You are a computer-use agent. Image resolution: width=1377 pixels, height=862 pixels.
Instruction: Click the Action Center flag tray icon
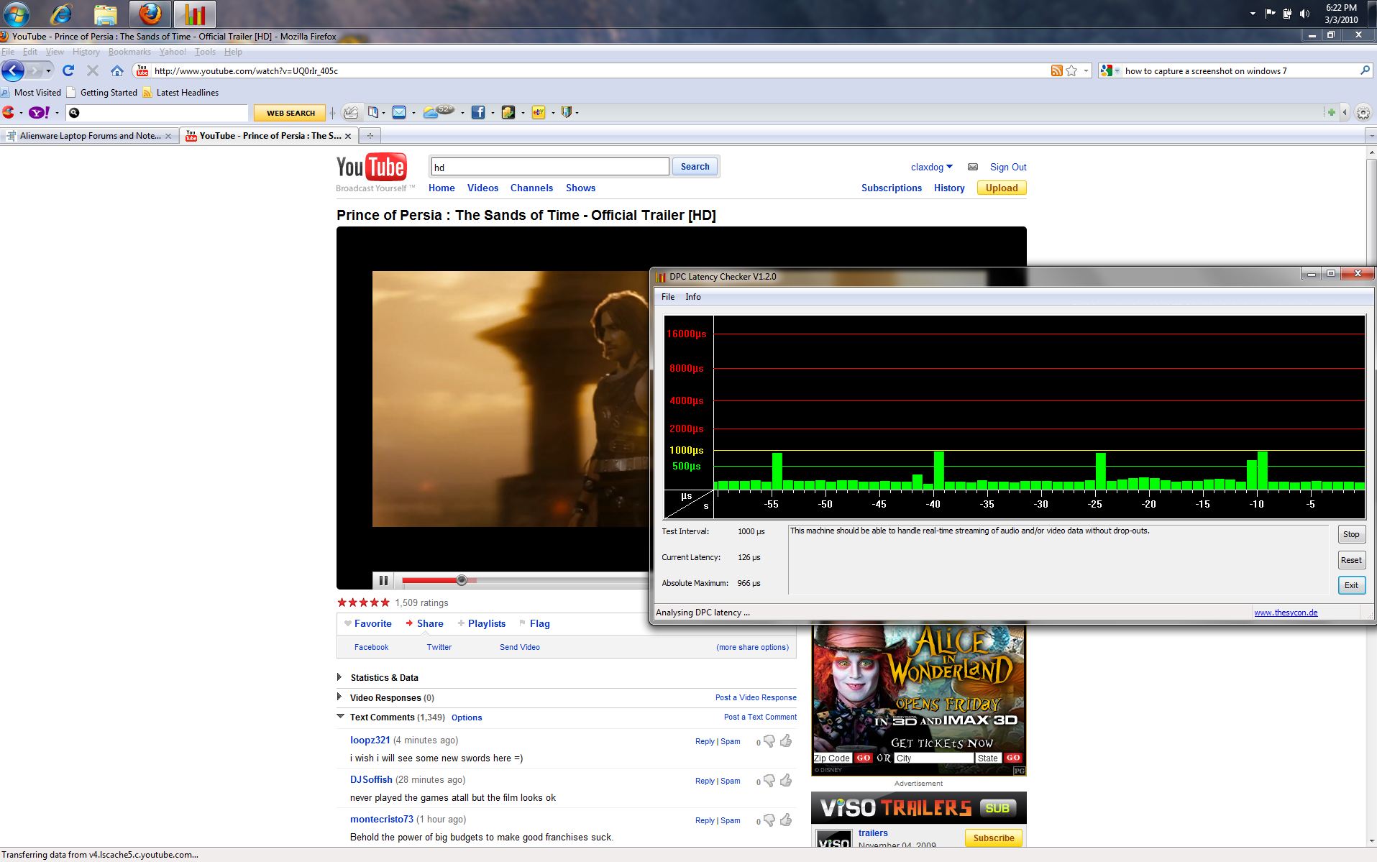point(1270,14)
